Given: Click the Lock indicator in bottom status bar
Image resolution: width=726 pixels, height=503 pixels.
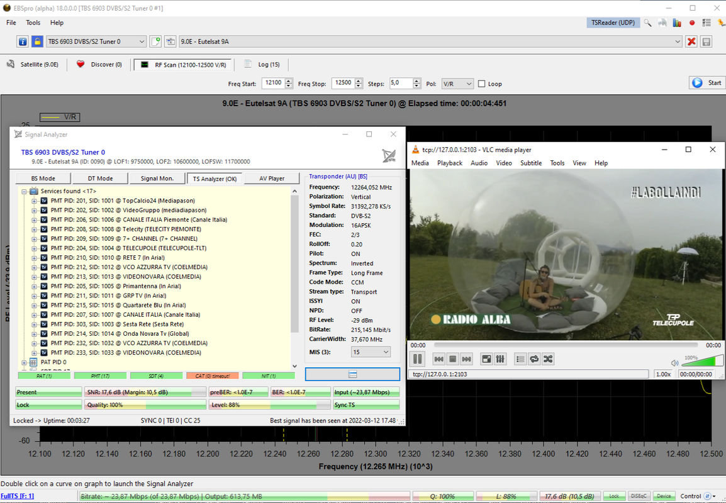Looking at the screenshot, I should pos(614,496).
